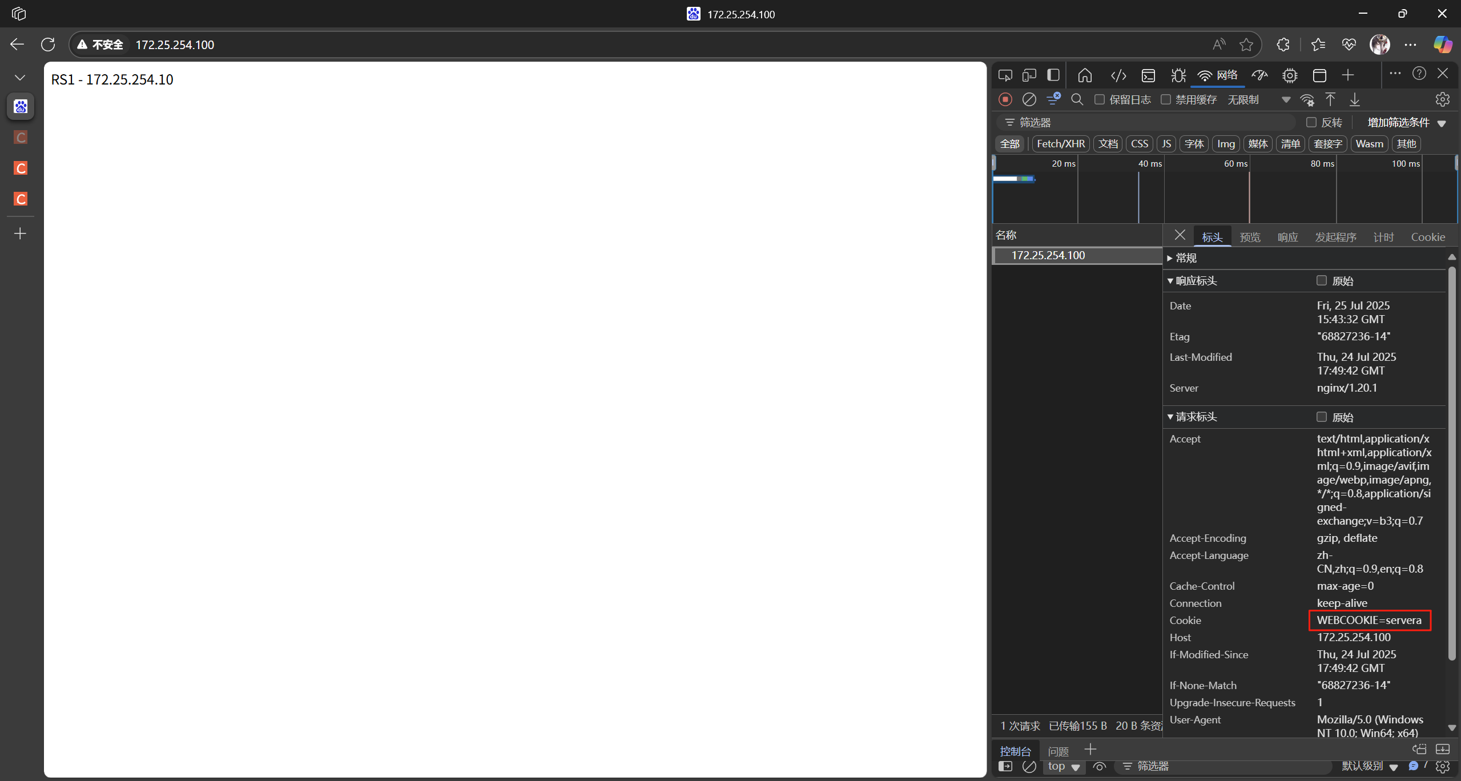Go back with browser back arrow

click(17, 45)
